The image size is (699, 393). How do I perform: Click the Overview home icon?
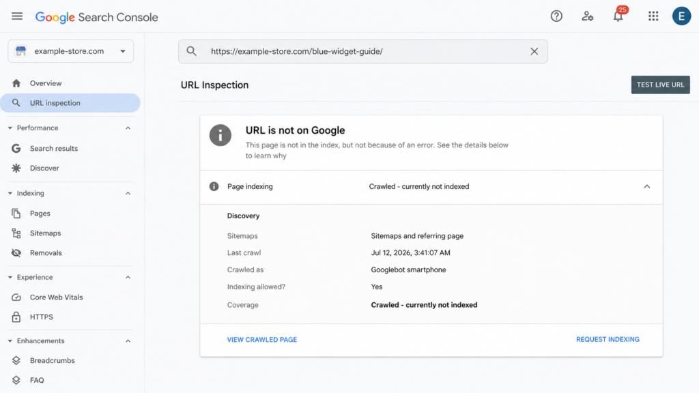[16, 83]
